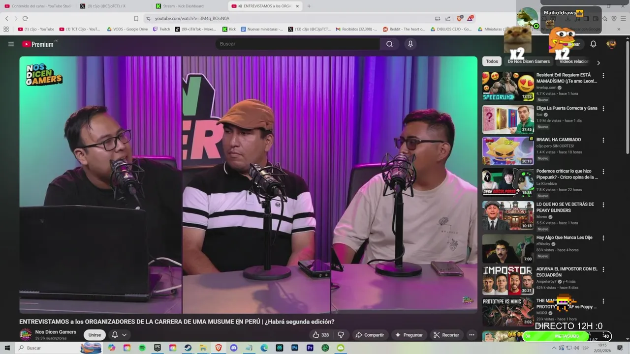The image size is (630, 354).
Task: Open options for Peaky Blinders video
Action: (x=603, y=205)
